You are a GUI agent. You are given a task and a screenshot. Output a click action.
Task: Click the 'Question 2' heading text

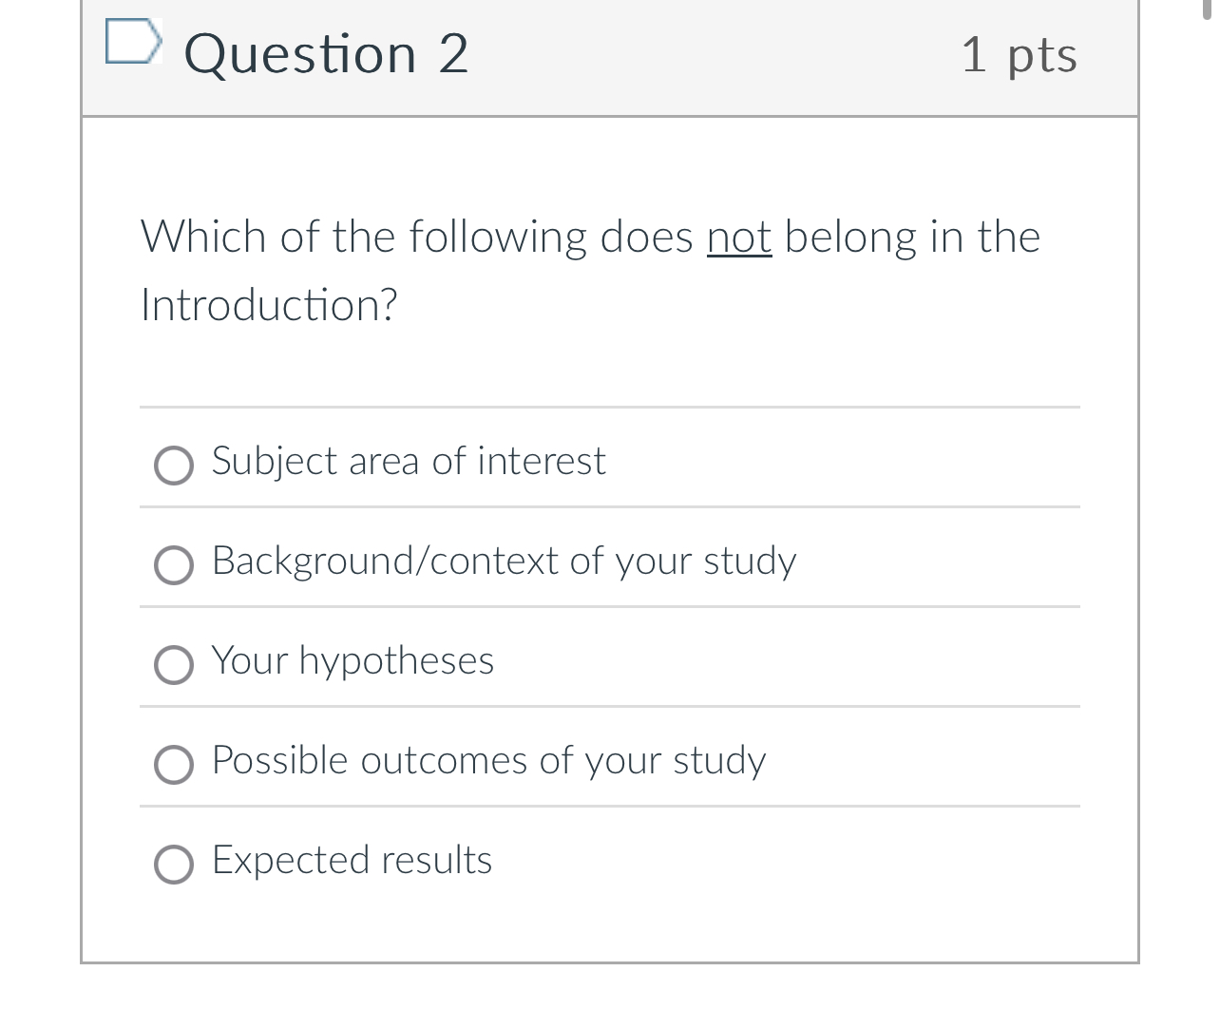click(327, 54)
